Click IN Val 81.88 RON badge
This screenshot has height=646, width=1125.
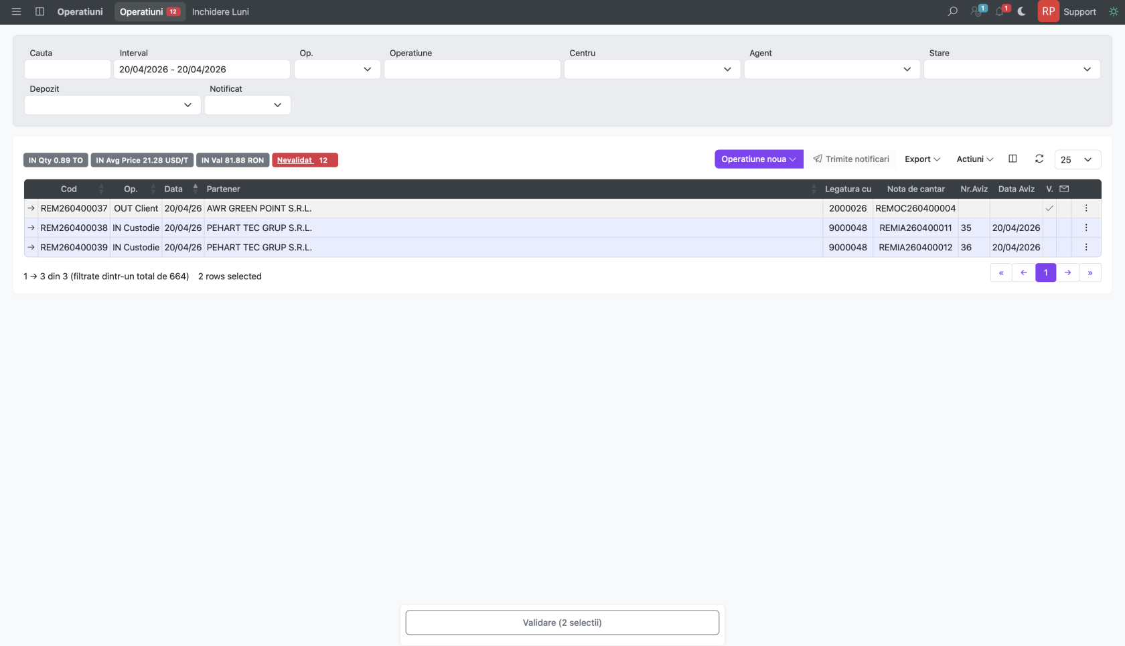click(232, 160)
